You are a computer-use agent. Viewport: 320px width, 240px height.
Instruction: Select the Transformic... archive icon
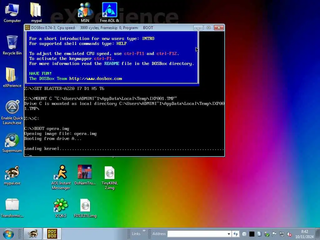12,208
